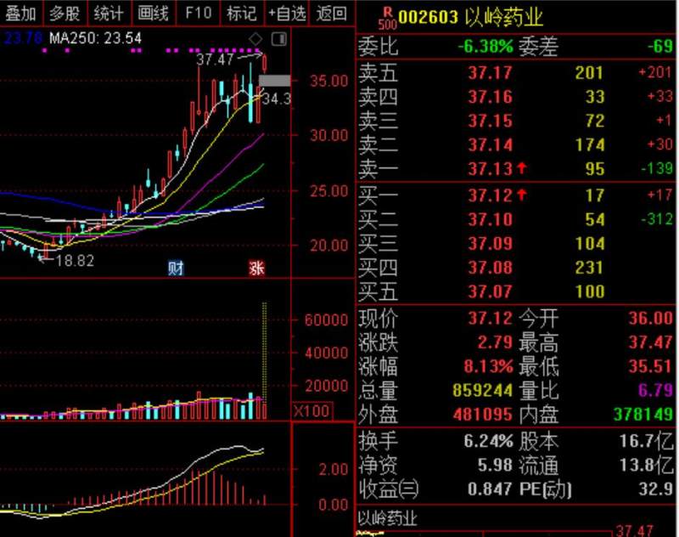Toggle the panel layout icon beside diamond

(x=279, y=39)
